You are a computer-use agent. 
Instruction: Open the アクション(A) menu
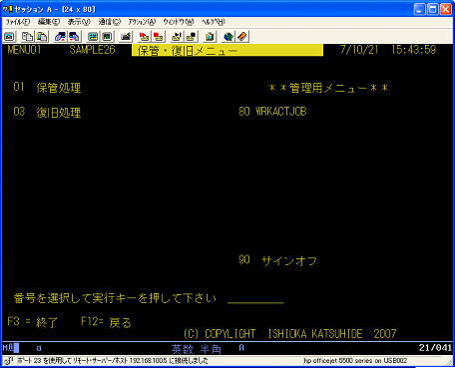pyautogui.click(x=142, y=22)
